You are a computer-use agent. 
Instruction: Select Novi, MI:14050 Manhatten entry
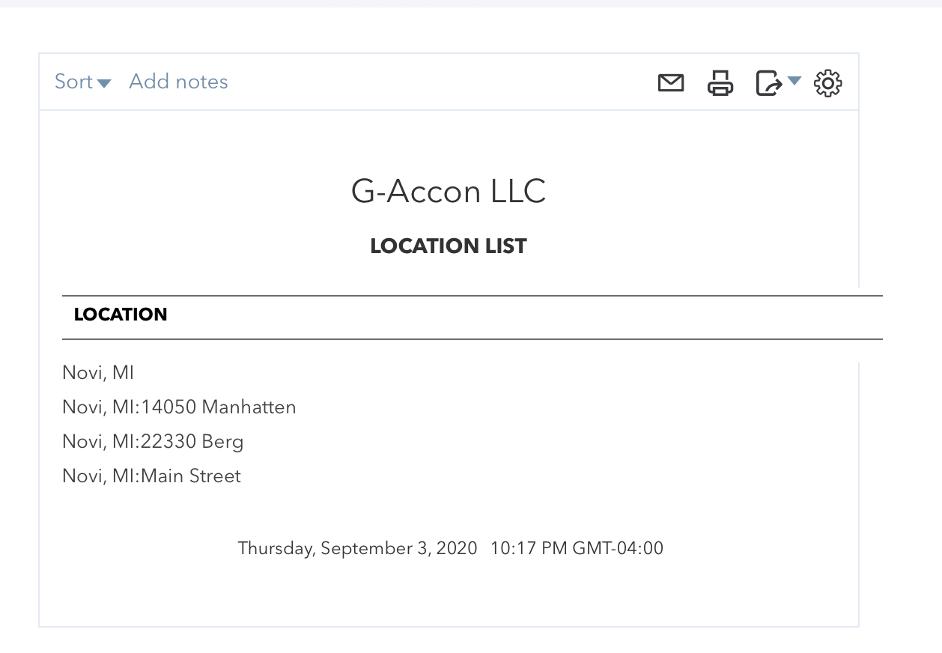click(x=179, y=407)
